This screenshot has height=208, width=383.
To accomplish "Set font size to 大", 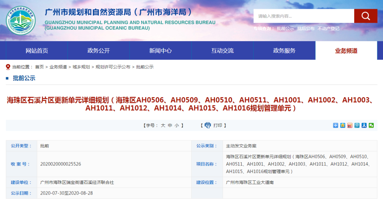I will (x=163, y=125).
